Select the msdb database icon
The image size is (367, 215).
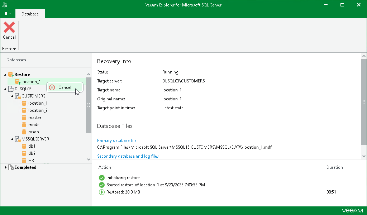point(24,132)
